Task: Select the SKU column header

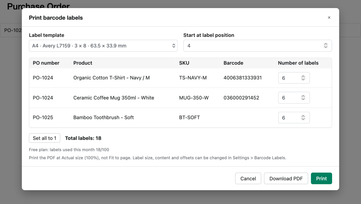Action: tap(184, 63)
